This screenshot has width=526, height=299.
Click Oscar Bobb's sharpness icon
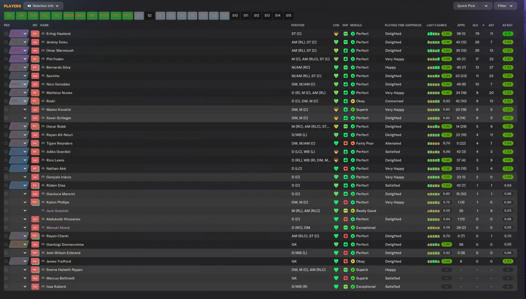(x=346, y=126)
